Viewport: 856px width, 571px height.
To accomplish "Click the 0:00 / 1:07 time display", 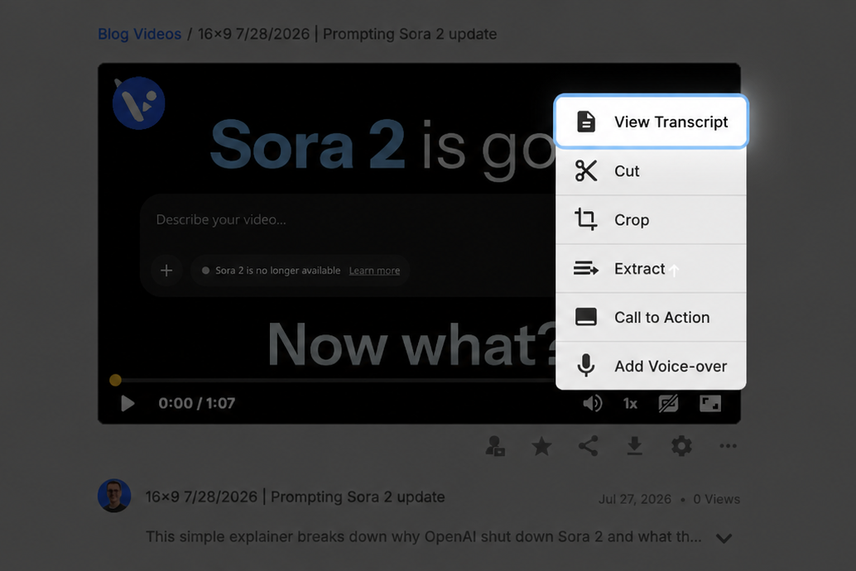I will 196,403.
